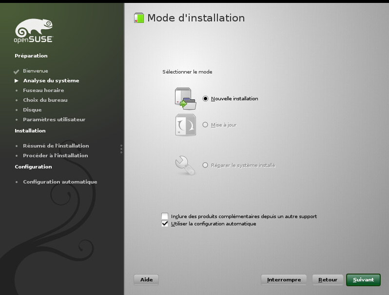Click the repair wrench icon
This screenshot has height=295, width=389.
click(185, 165)
